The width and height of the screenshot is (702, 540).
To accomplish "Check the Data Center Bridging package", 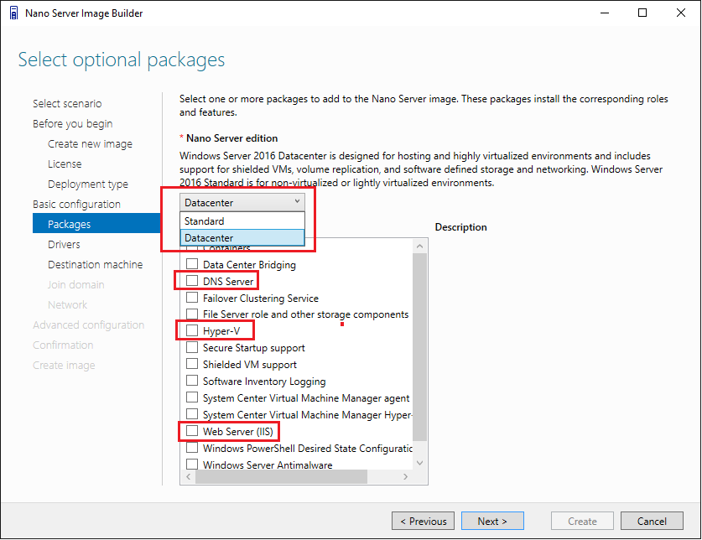I will pyautogui.click(x=192, y=264).
